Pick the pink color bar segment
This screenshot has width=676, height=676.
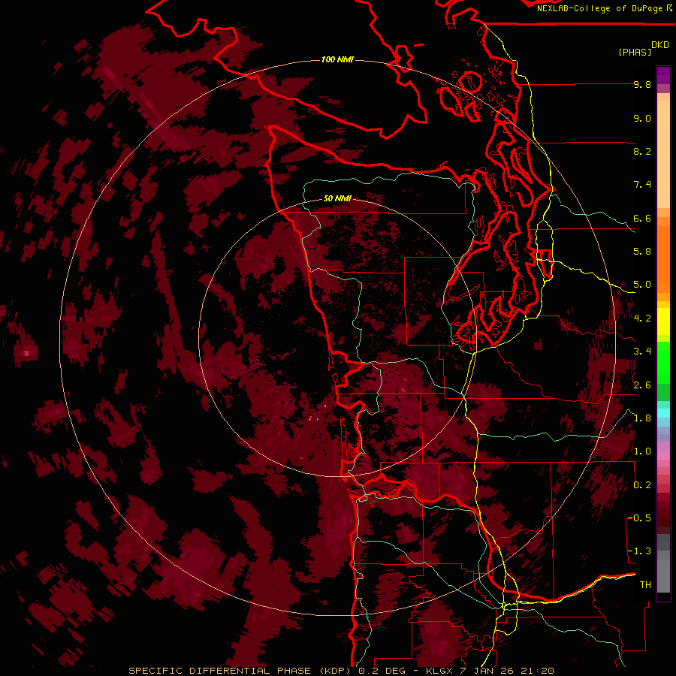pyautogui.click(x=663, y=455)
